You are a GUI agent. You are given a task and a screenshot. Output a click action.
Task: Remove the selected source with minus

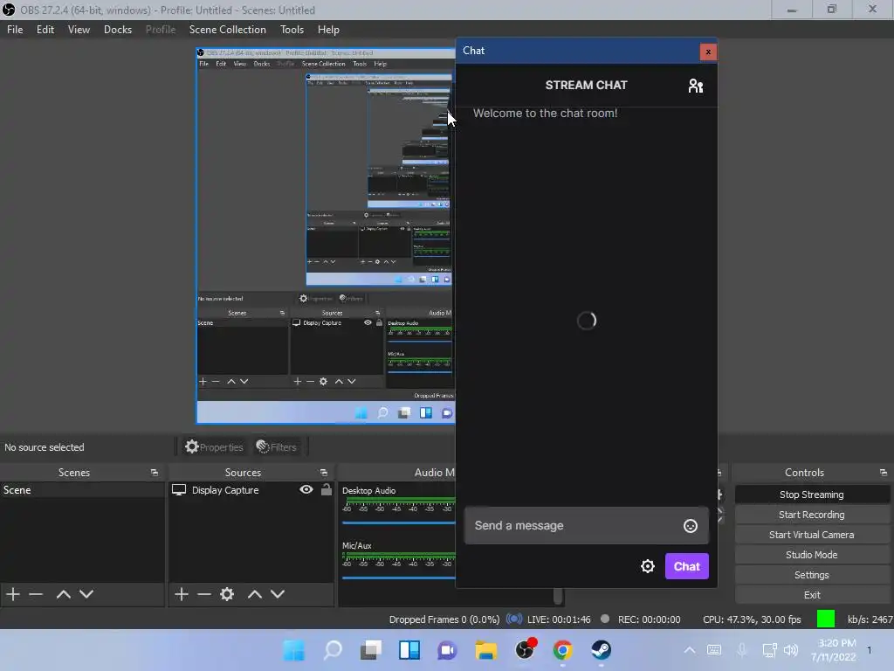pyautogui.click(x=204, y=594)
